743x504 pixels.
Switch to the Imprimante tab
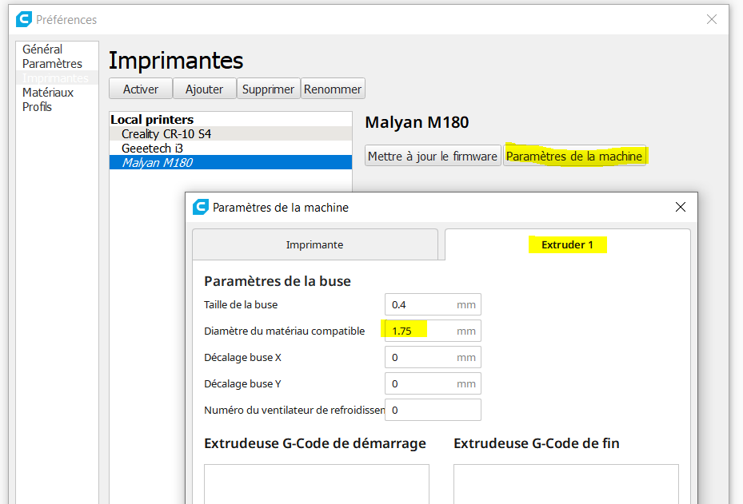(x=314, y=244)
